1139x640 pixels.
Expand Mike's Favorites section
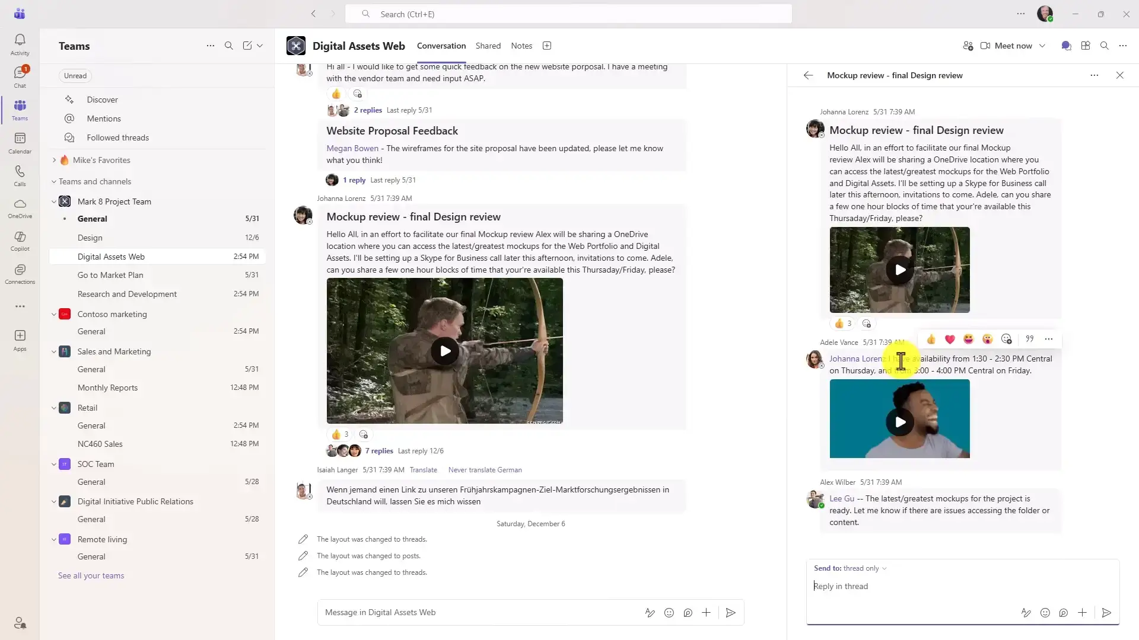point(54,160)
